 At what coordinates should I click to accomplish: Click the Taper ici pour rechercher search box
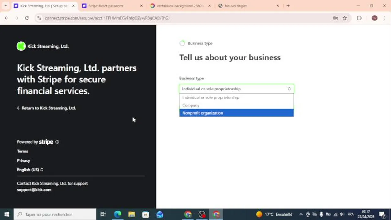pyautogui.click(x=55, y=214)
